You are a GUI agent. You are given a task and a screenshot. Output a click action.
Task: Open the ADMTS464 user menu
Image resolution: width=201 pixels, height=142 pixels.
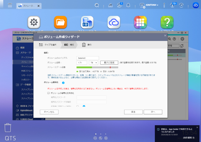click(149, 5)
